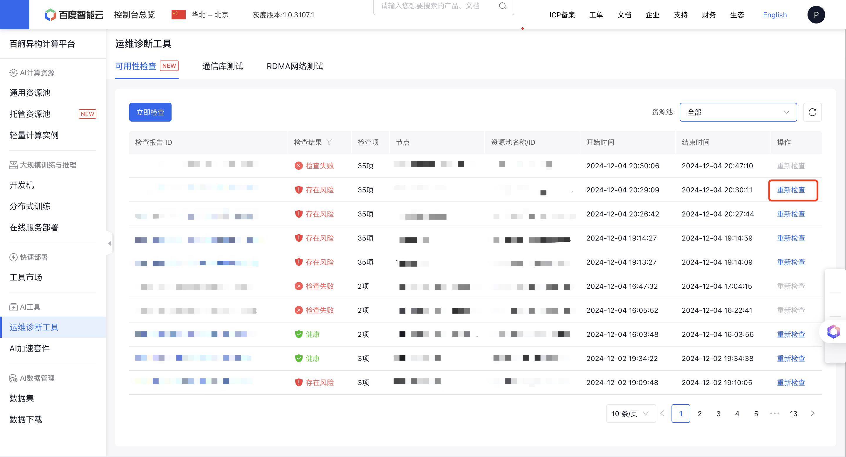The image size is (846, 457).
Task: Click 重新检查 for the 19:14:27 report
Action: coord(791,238)
